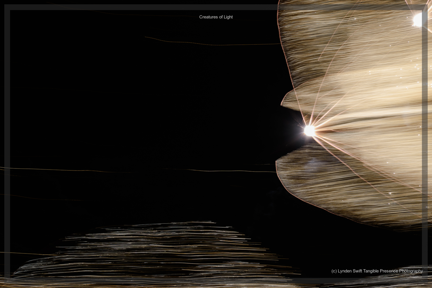Click anywhere on the black background area
This screenshot has height=288, width=432.
115,115
